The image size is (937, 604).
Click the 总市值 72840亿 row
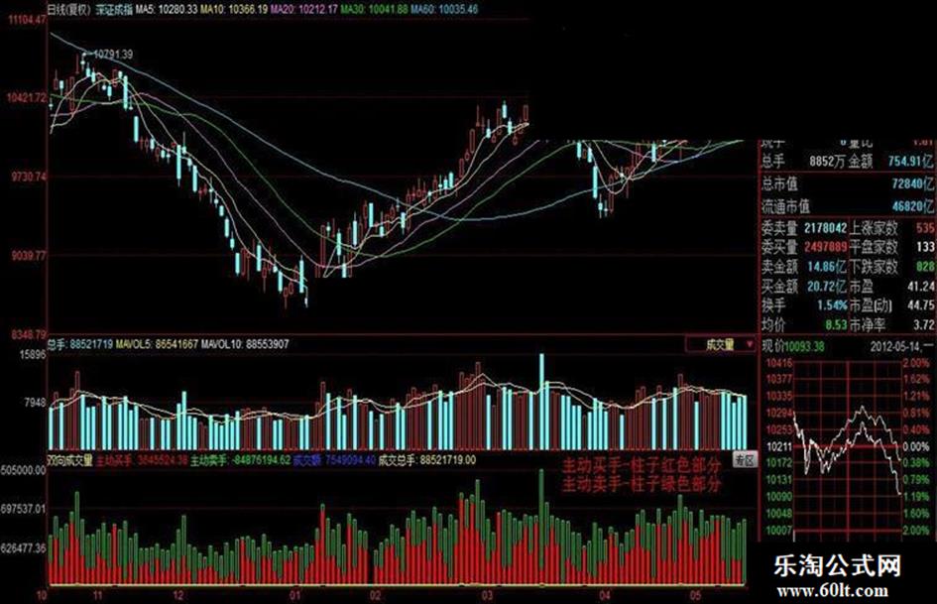point(847,183)
